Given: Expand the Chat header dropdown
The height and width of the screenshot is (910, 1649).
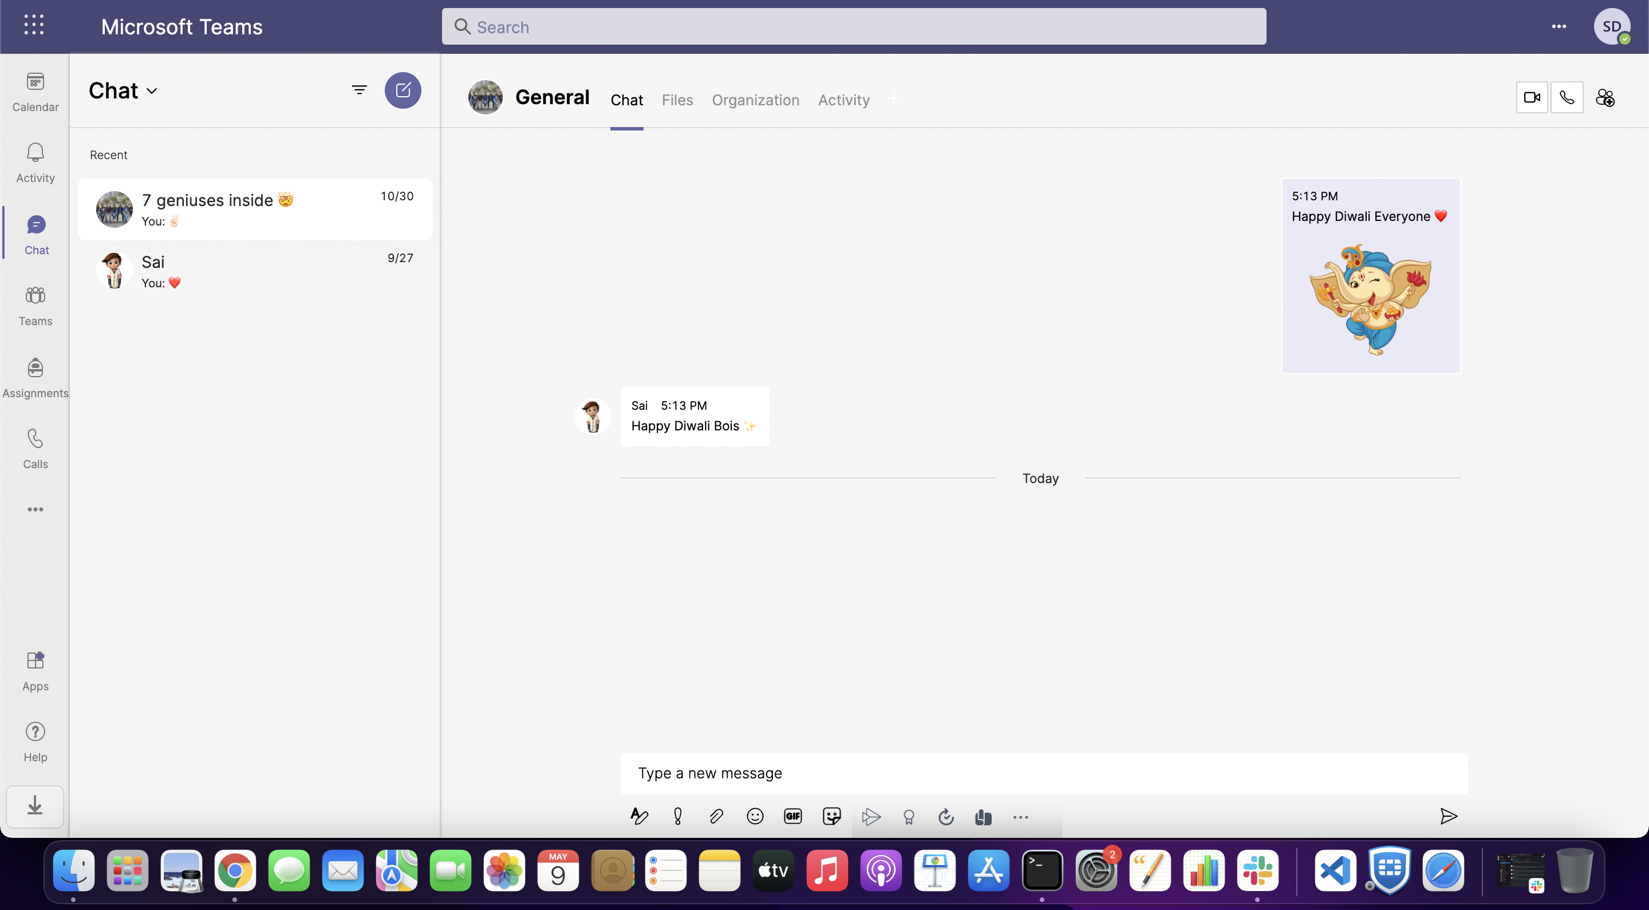Looking at the screenshot, I should (x=152, y=91).
